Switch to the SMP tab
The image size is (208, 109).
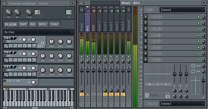23,24
